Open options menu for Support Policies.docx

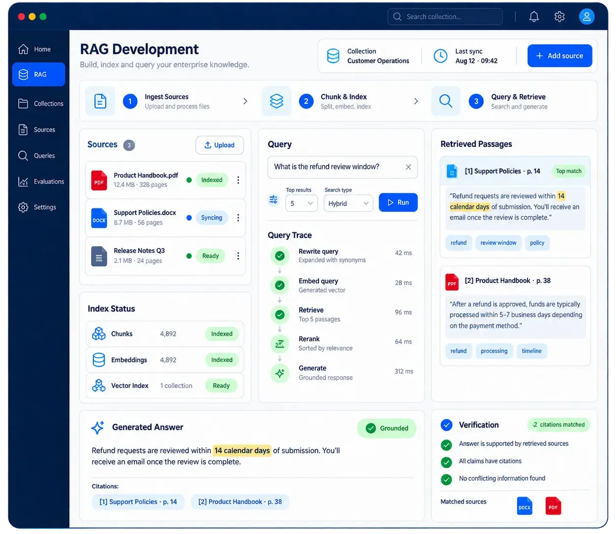point(238,218)
